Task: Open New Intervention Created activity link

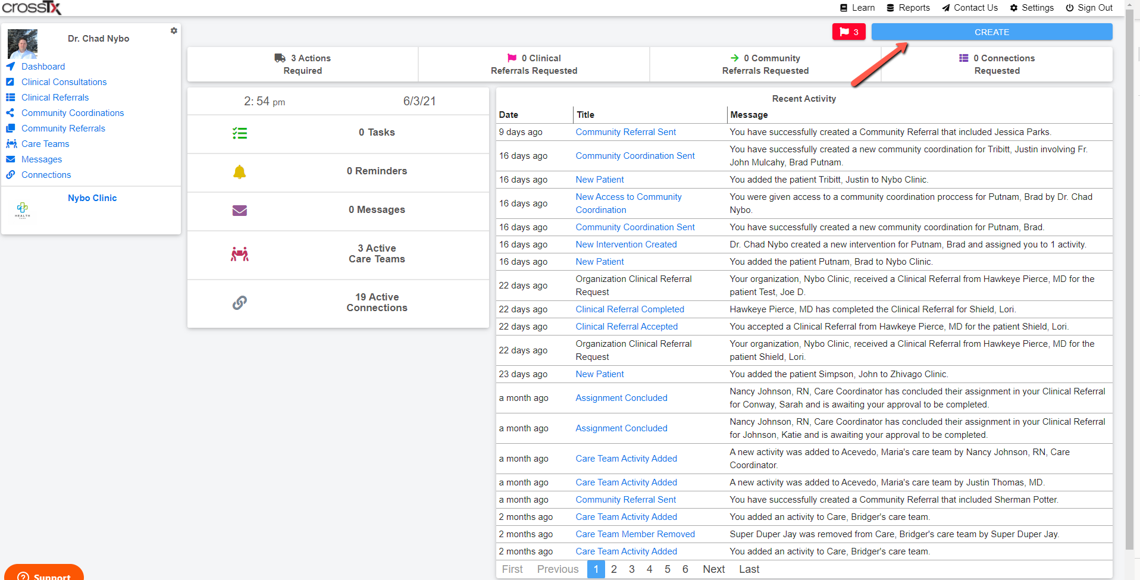Action: click(626, 244)
